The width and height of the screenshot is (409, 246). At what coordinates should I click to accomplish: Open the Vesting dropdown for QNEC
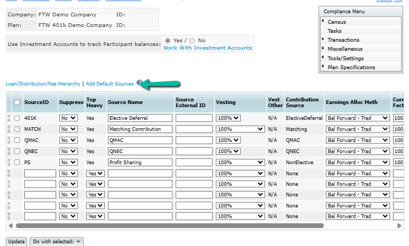click(x=228, y=152)
